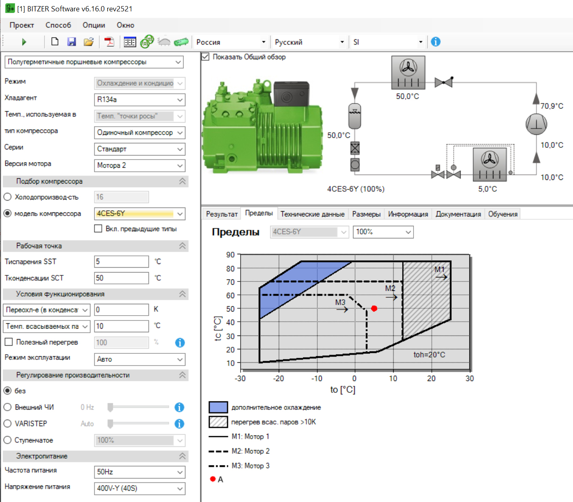Select the Холодопроизвод-сть radio button

[7, 197]
